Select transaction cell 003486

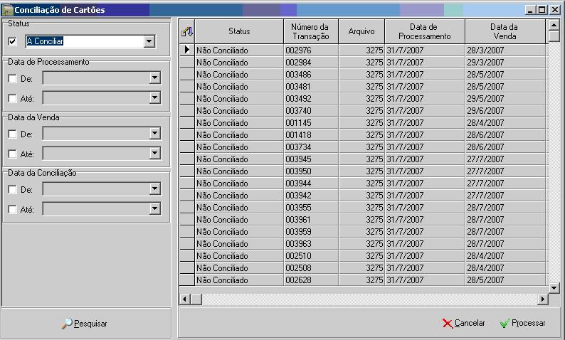click(x=311, y=75)
